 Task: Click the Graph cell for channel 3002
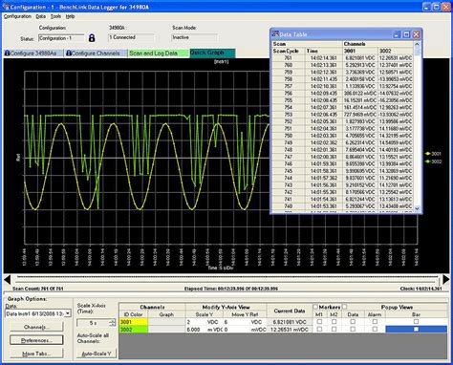point(166,330)
